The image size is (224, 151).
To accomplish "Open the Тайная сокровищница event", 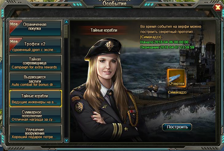I will tap(36, 63).
